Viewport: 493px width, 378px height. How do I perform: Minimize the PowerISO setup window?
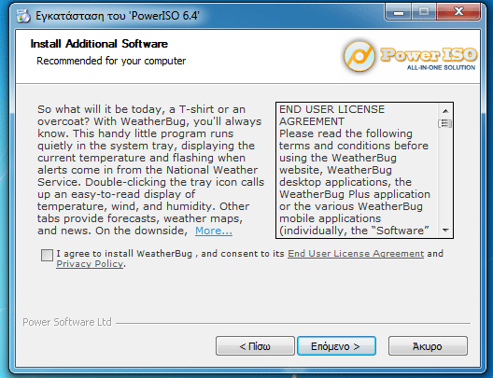point(398,12)
